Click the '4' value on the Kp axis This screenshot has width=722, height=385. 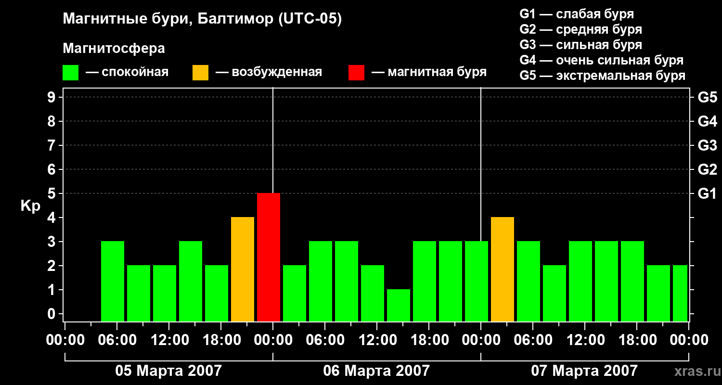[52, 218]
